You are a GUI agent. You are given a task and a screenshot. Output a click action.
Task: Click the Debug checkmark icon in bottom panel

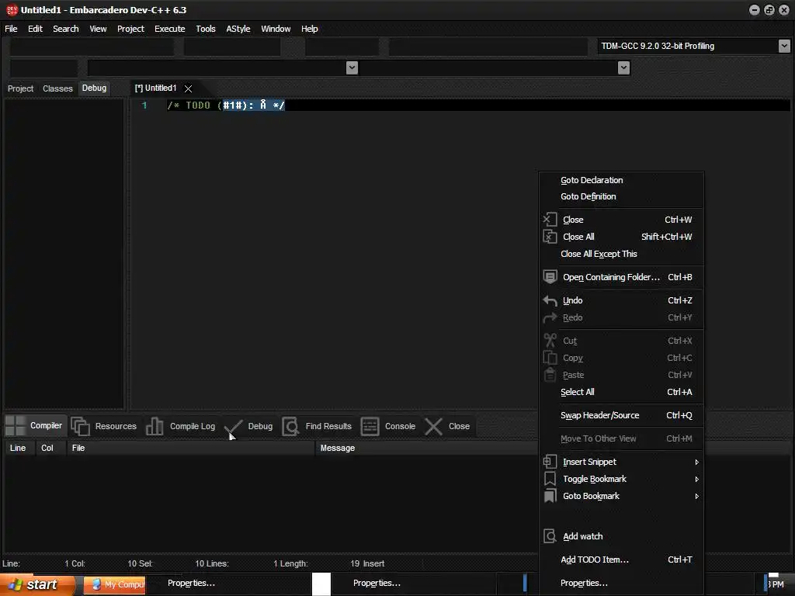(233, 426)
